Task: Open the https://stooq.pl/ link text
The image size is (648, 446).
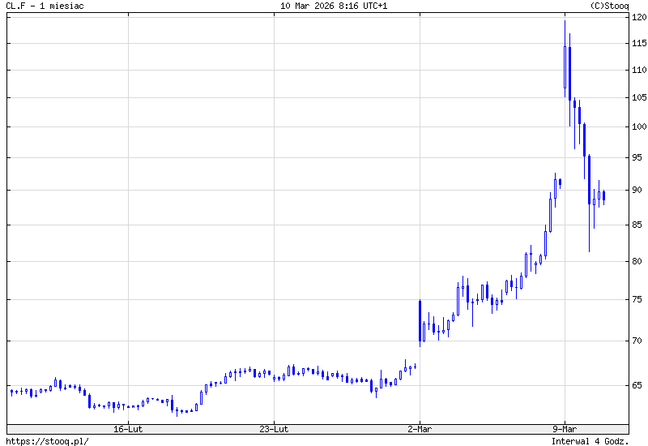Action: pos(47,441)
